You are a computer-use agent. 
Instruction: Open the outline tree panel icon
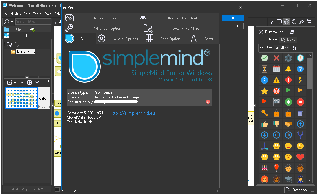[272, 22]
